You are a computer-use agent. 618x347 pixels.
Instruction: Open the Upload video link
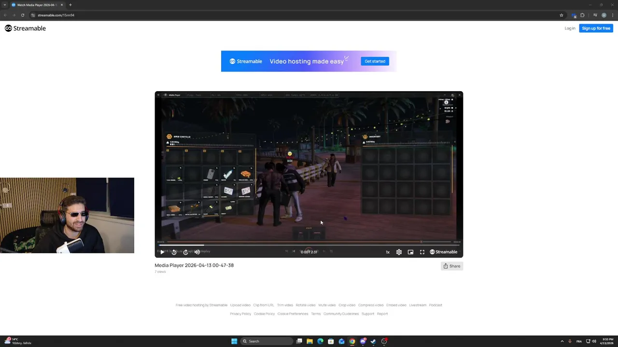pyautogui.click(x=240, y=305)
